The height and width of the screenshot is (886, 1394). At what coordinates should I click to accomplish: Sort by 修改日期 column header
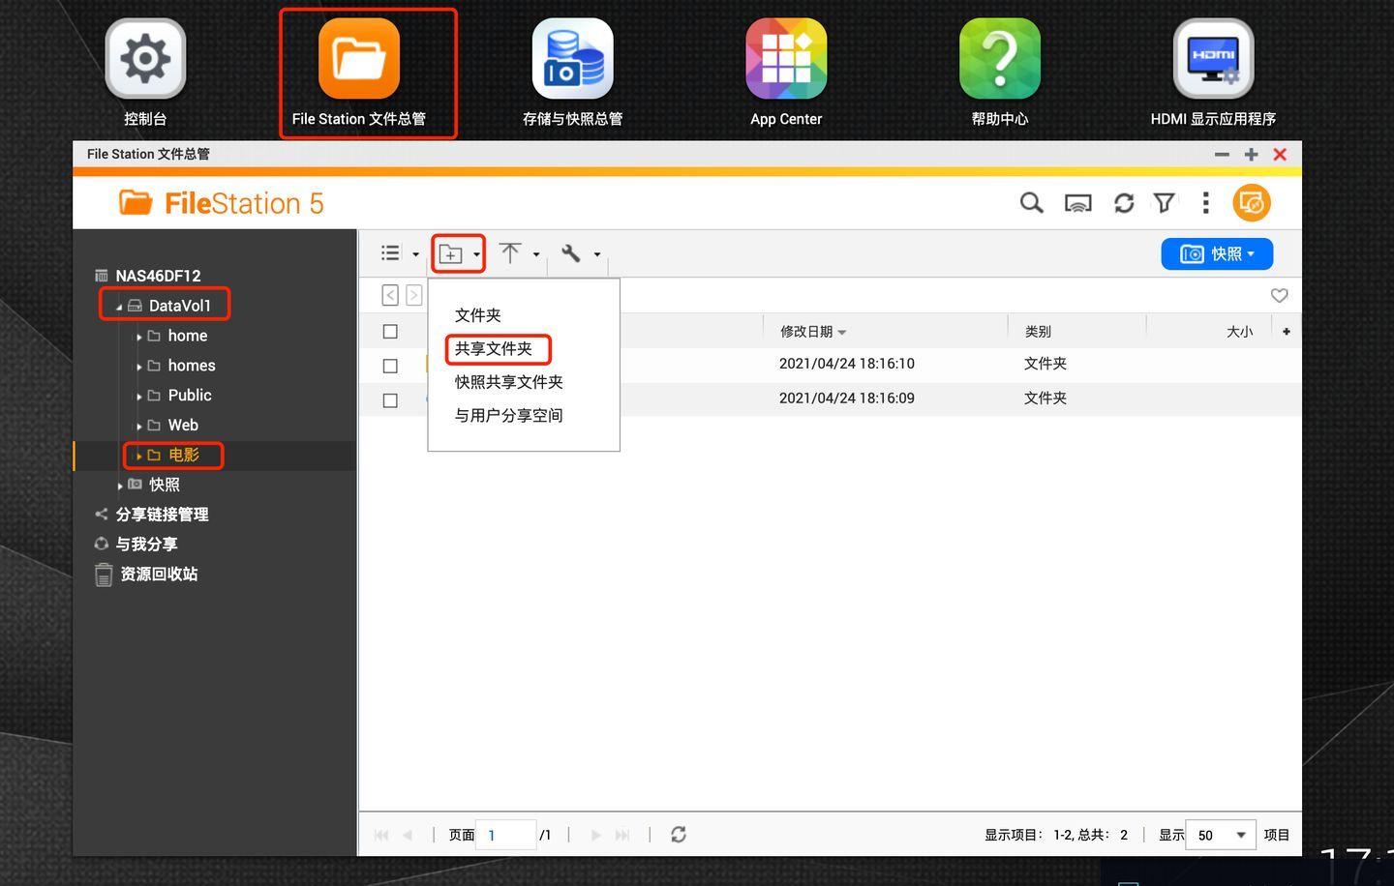click(x=806, y=332)
